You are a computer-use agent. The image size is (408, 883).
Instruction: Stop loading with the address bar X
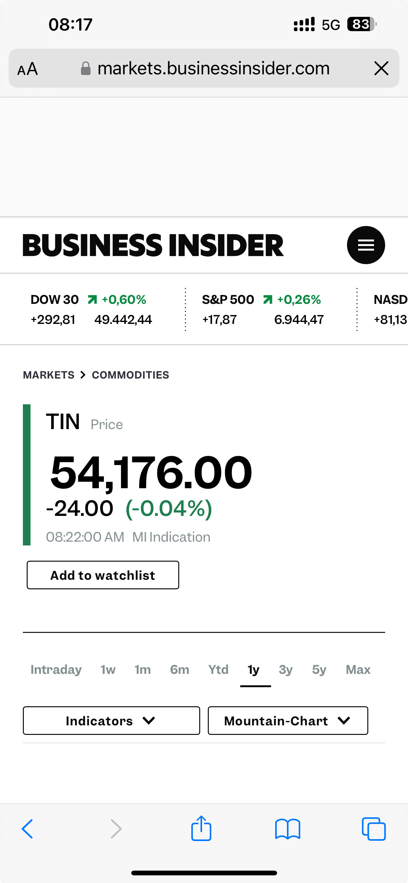click(x=381, y=68)
